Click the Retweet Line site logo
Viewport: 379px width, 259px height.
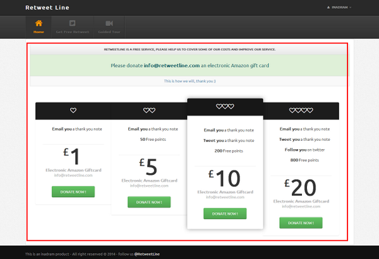pos(47,8)
